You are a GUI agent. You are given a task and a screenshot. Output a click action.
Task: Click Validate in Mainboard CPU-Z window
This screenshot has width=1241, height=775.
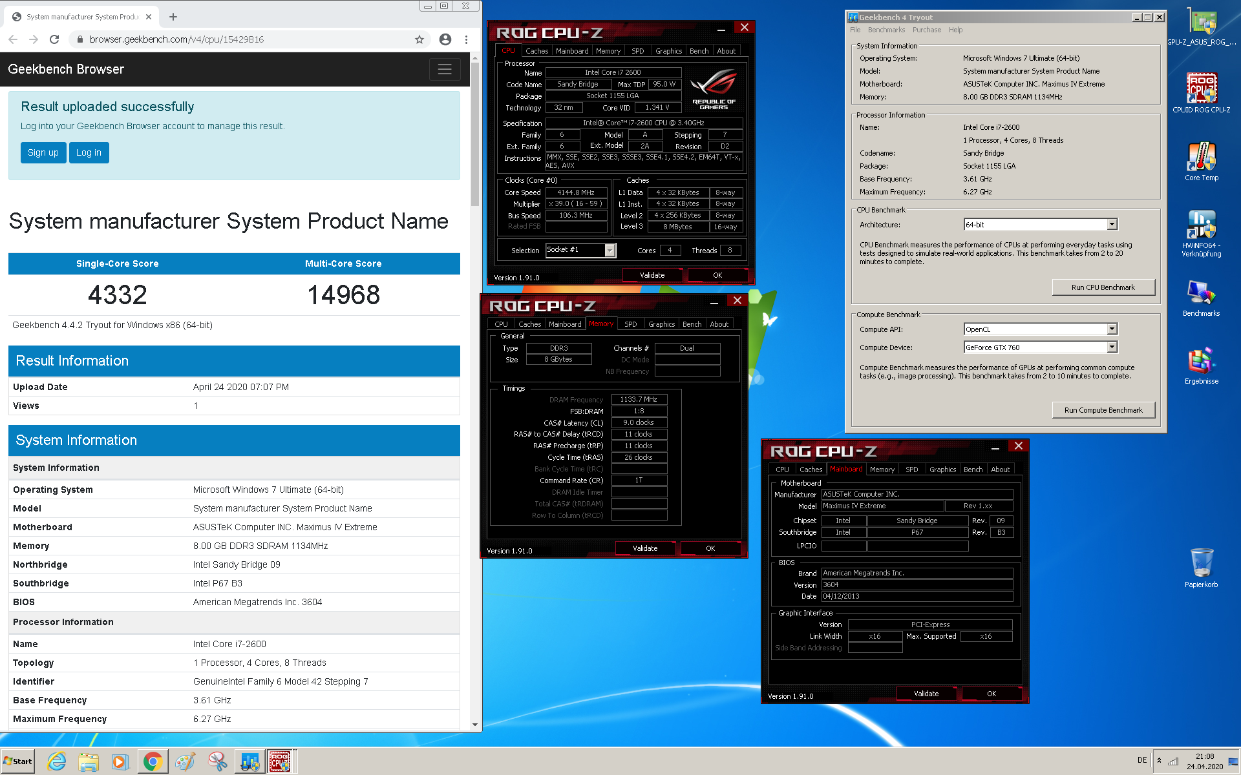[926, 694]
